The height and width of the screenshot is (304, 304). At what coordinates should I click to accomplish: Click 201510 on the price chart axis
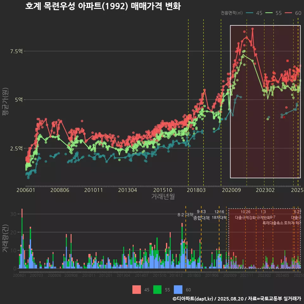pyautogui.click(x=163, y=190)
